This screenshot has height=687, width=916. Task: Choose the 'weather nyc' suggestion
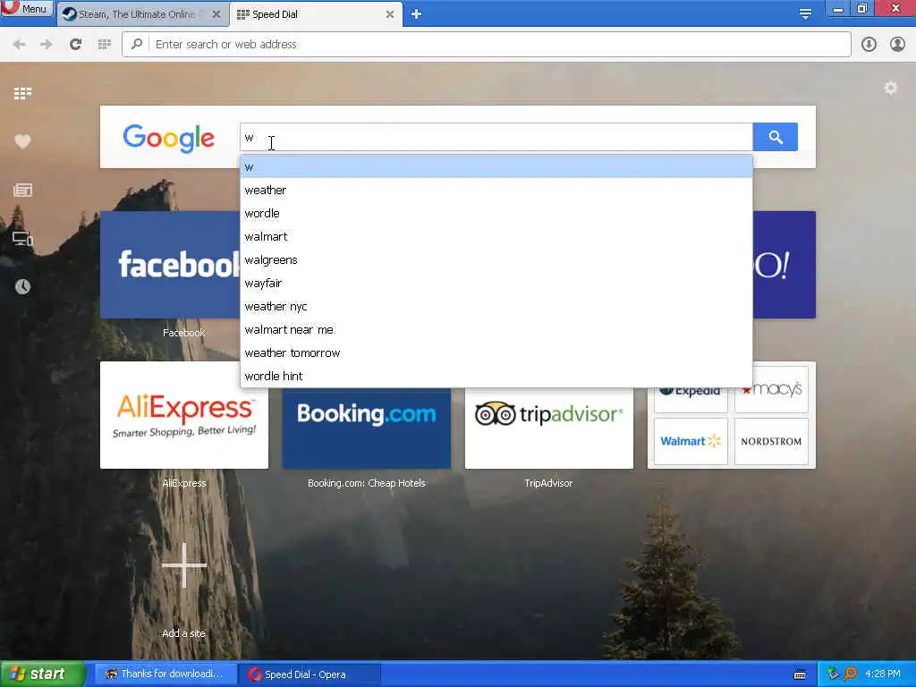(496, 307)
